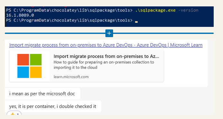Click the thumbs-up reaction under the last message
The width and height of the screenshot is (223, 119).
[x=14, y=113]
